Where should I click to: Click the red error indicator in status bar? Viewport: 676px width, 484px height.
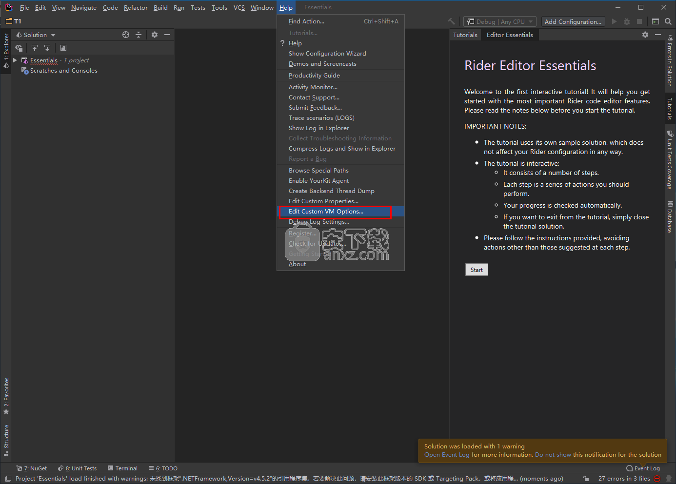[657, 479]
